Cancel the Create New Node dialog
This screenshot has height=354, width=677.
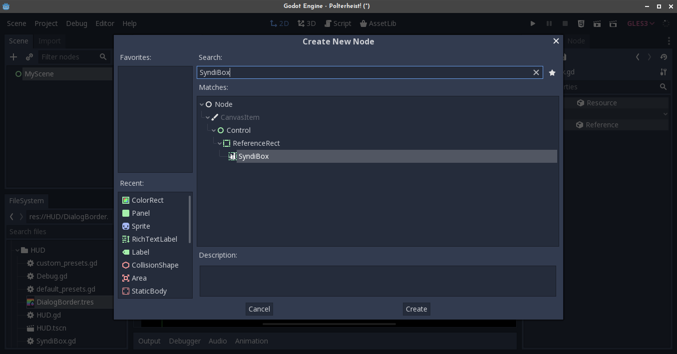pyautogui.click(x=259, y=309)
